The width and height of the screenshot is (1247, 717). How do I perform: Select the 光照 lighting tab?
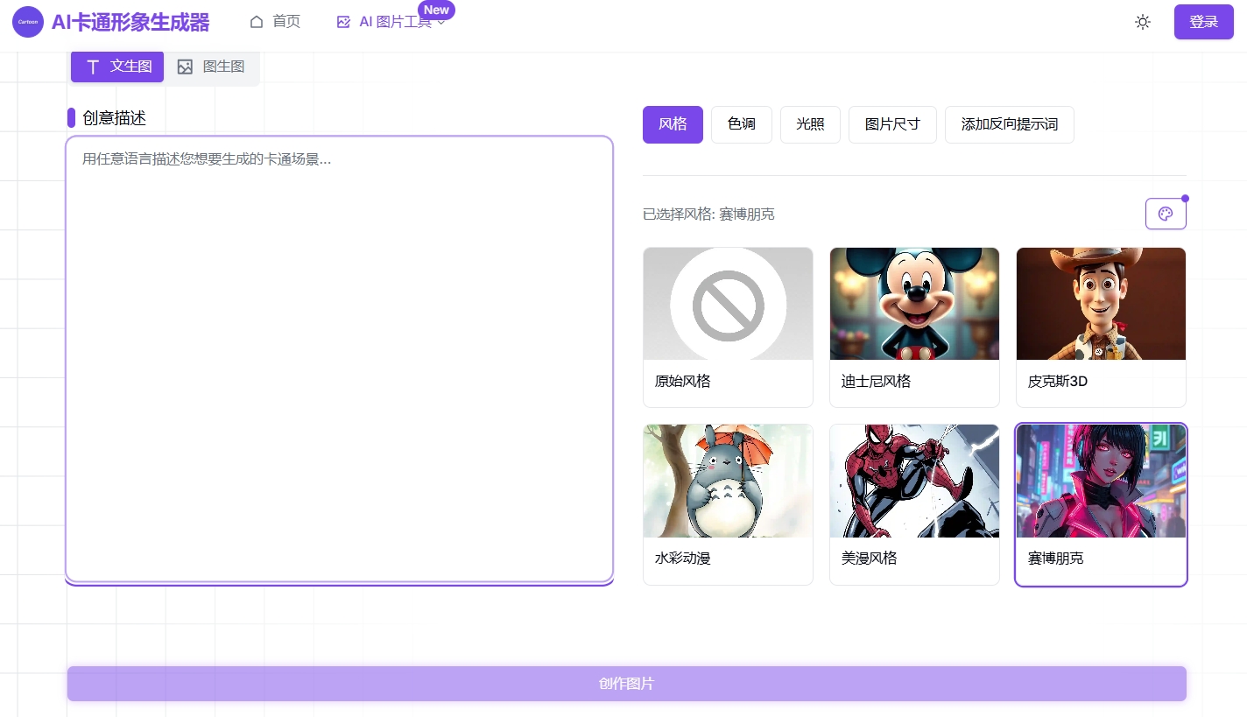810,124
